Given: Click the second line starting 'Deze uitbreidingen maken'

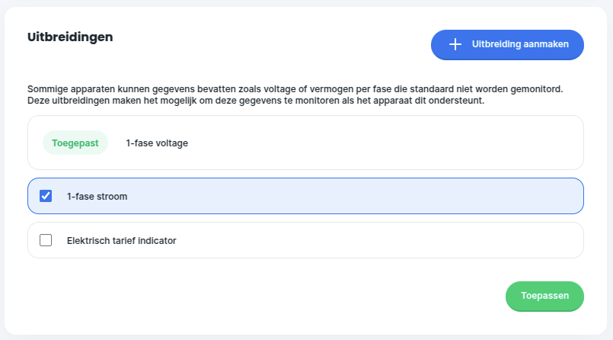Looking at the screenshot, I should pyautogui.click(x=256, y=101).
